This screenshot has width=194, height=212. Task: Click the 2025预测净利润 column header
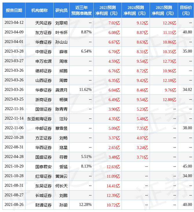164,10
